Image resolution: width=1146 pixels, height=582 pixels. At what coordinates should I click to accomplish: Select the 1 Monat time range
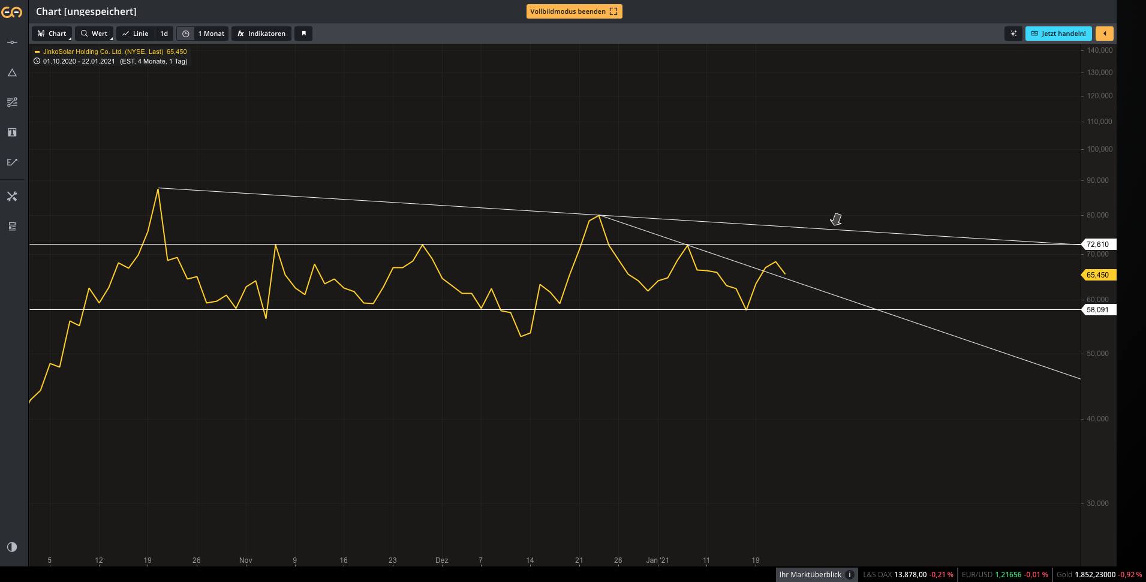pos(212,34)
